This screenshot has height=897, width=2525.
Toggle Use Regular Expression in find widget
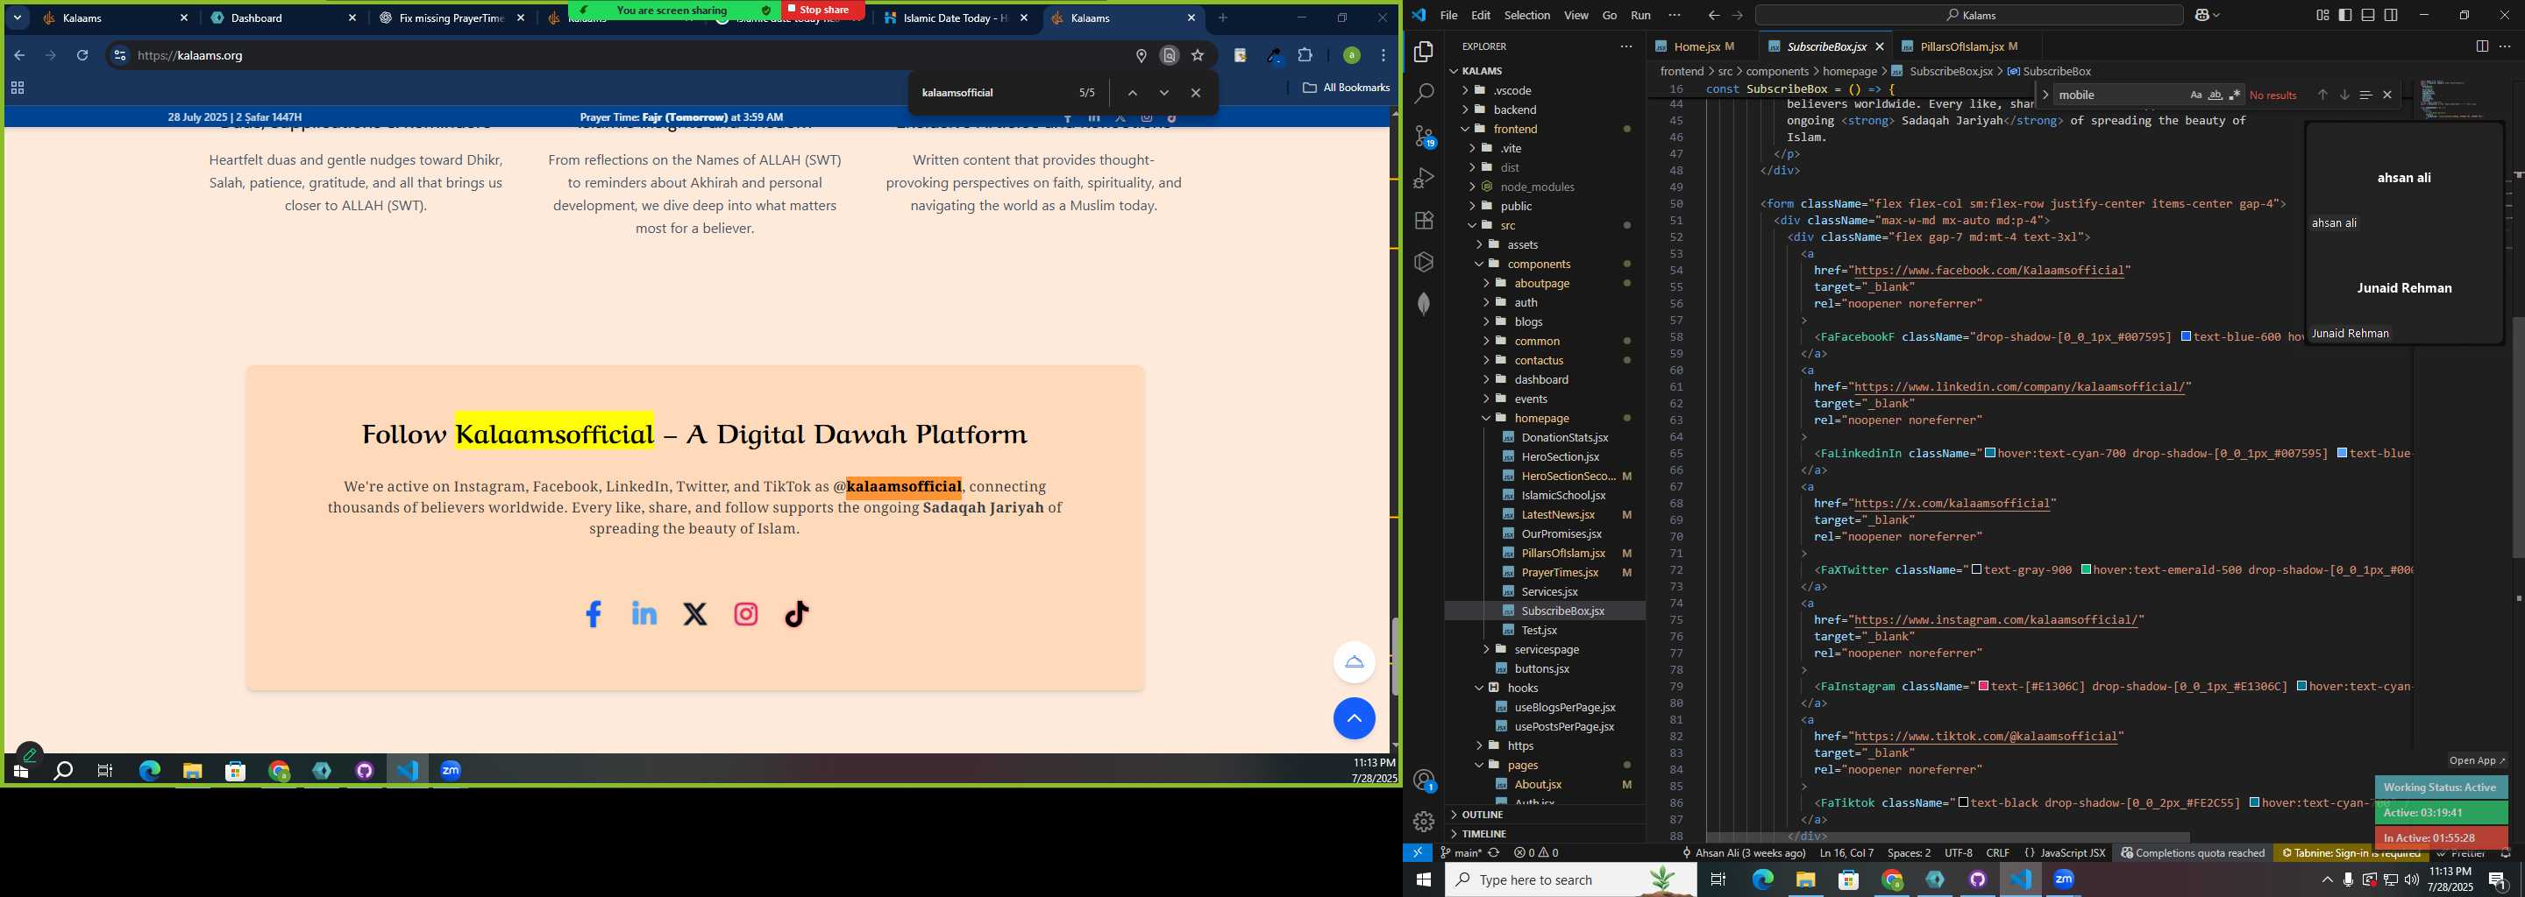click(x=2235, y=95)
